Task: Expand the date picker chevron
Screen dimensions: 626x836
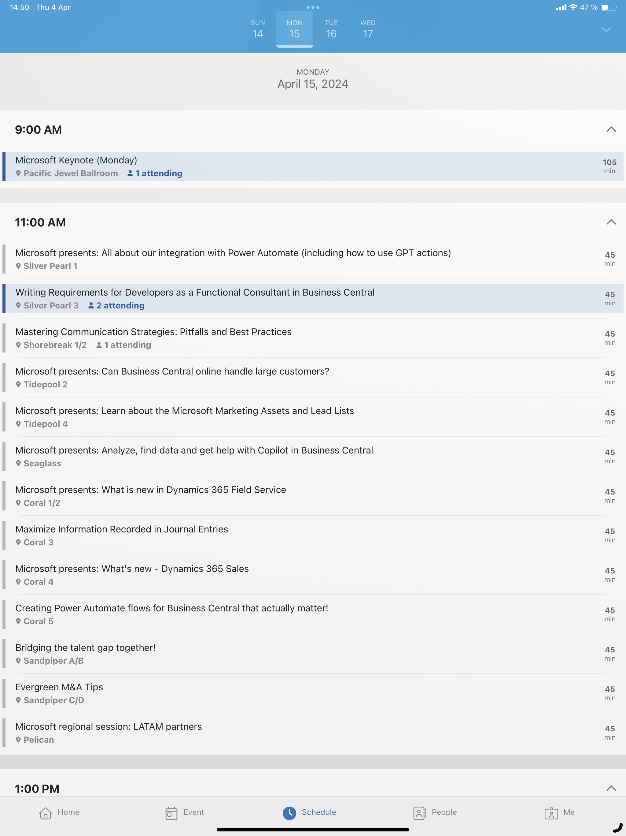Action: [x=606, y=29]
